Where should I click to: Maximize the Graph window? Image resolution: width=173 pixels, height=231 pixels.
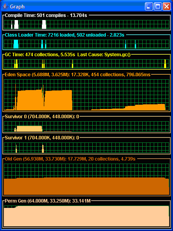(x=158, y=7)
